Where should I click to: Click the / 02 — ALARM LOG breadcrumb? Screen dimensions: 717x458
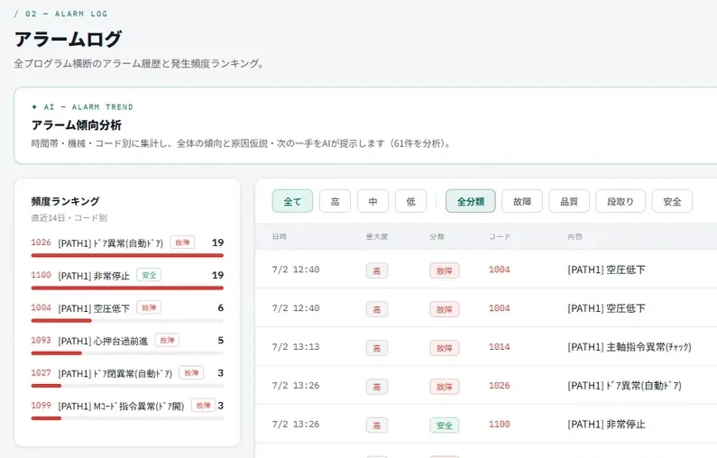click(x=60, y=14)
